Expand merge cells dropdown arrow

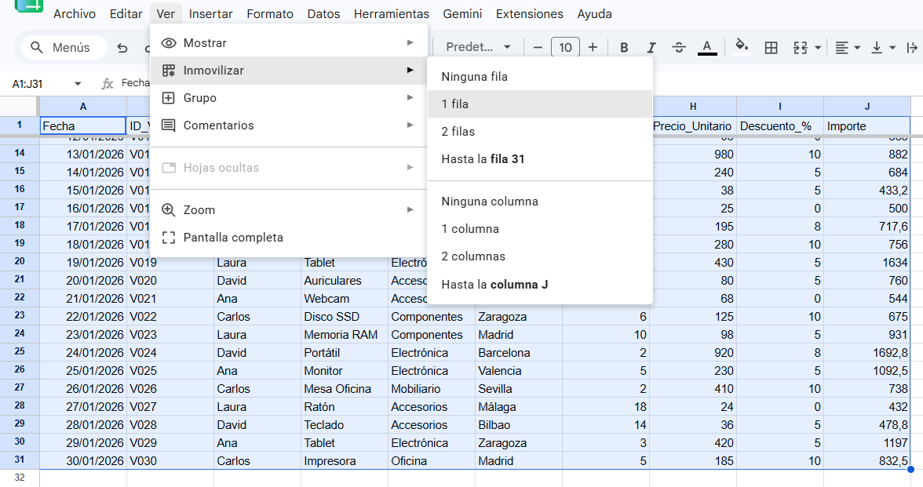(x=818, y=48)
